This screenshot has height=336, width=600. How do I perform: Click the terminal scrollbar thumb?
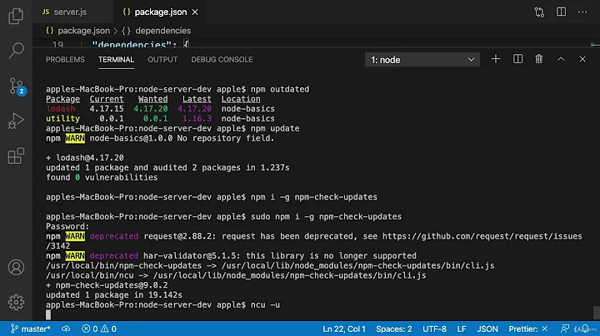597,313
